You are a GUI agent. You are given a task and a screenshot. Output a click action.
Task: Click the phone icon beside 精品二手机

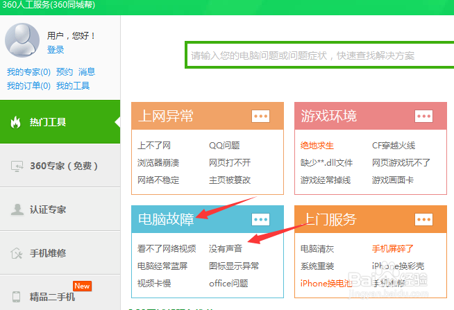pos(16,297)
